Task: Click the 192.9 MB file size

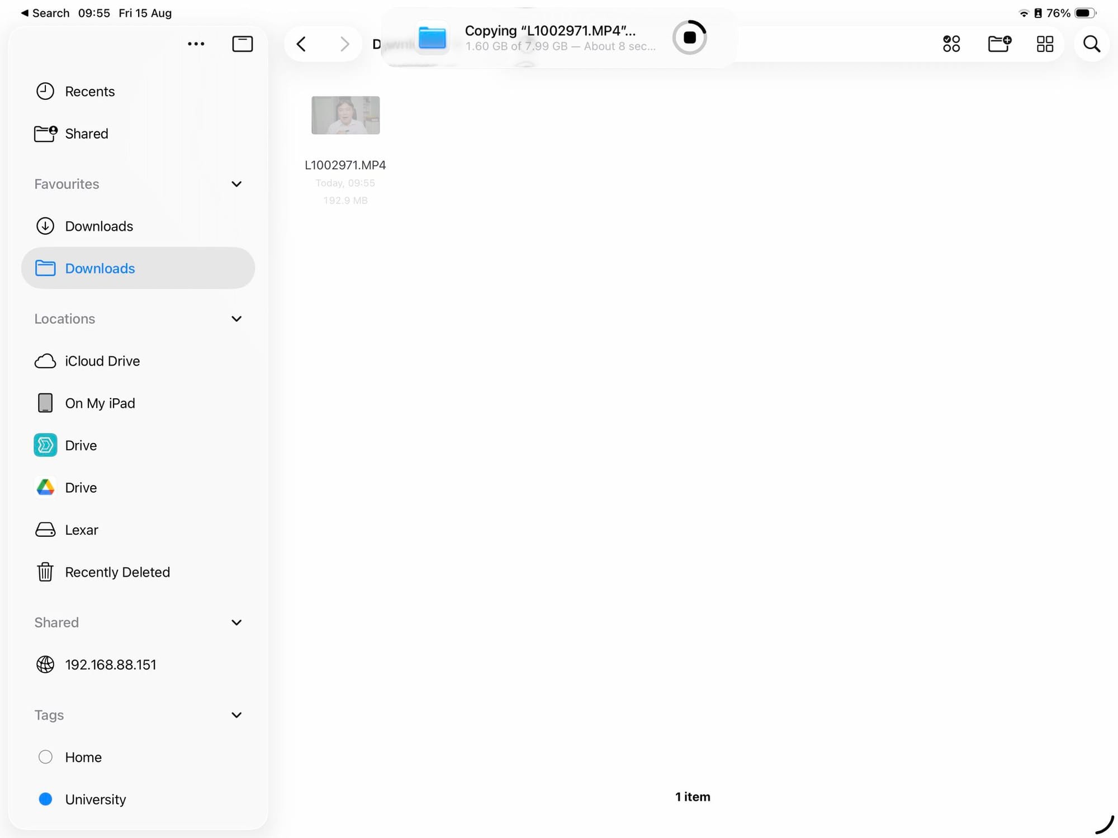Action: tap(345, 201)
